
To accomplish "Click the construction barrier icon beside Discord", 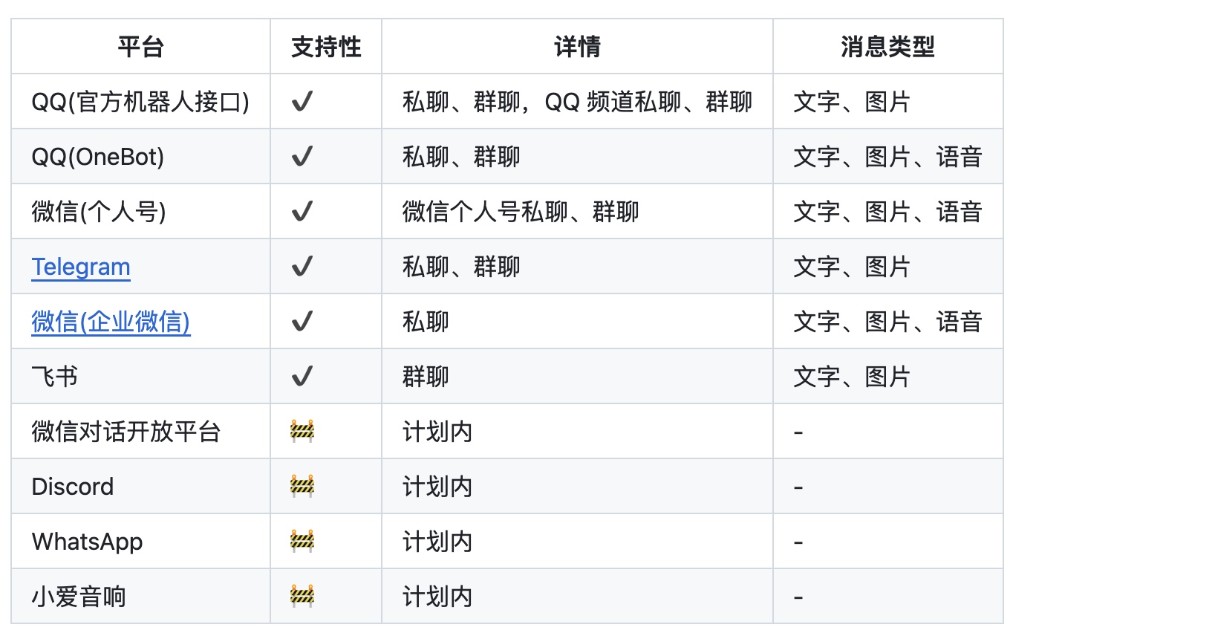I will [x=302, y=487].
